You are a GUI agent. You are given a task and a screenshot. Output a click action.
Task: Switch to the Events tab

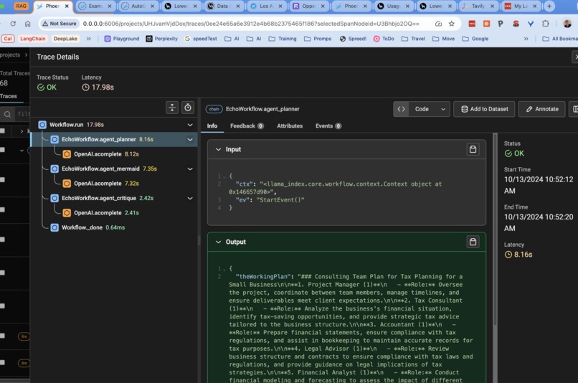[x=328, y=126]
